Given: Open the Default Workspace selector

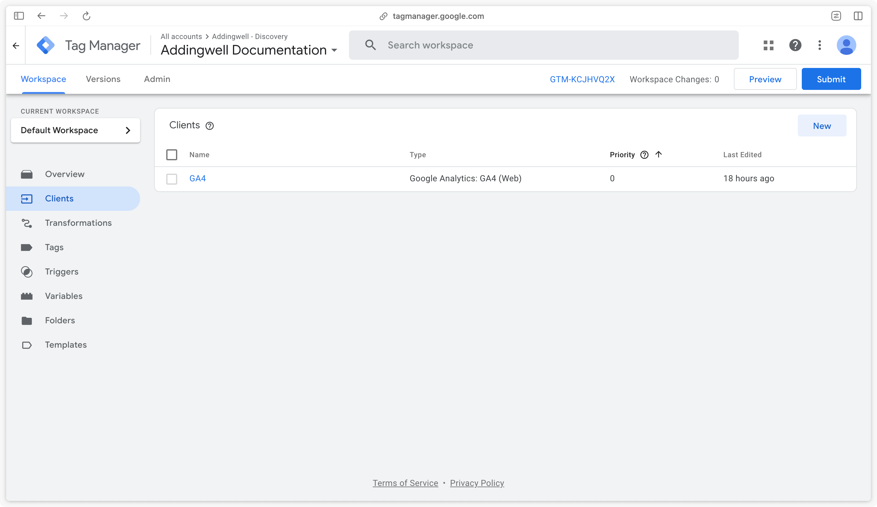Looking at the screenshot, I should click(x=76, y=130).
